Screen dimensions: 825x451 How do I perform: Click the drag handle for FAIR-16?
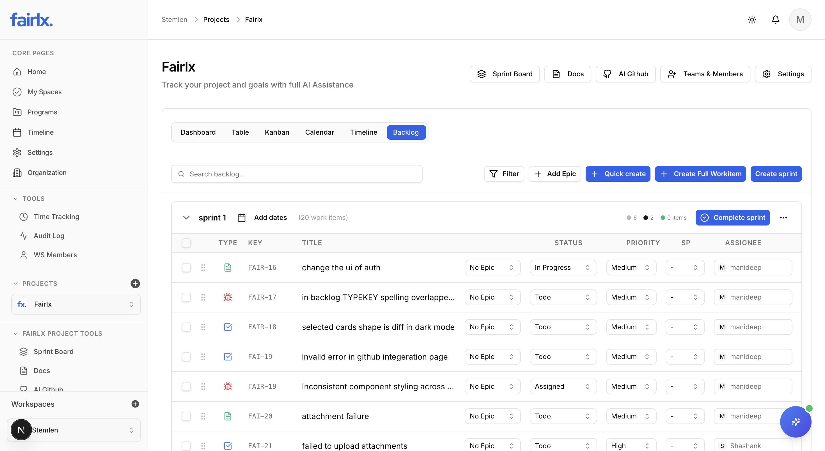(x=203, y=268)
